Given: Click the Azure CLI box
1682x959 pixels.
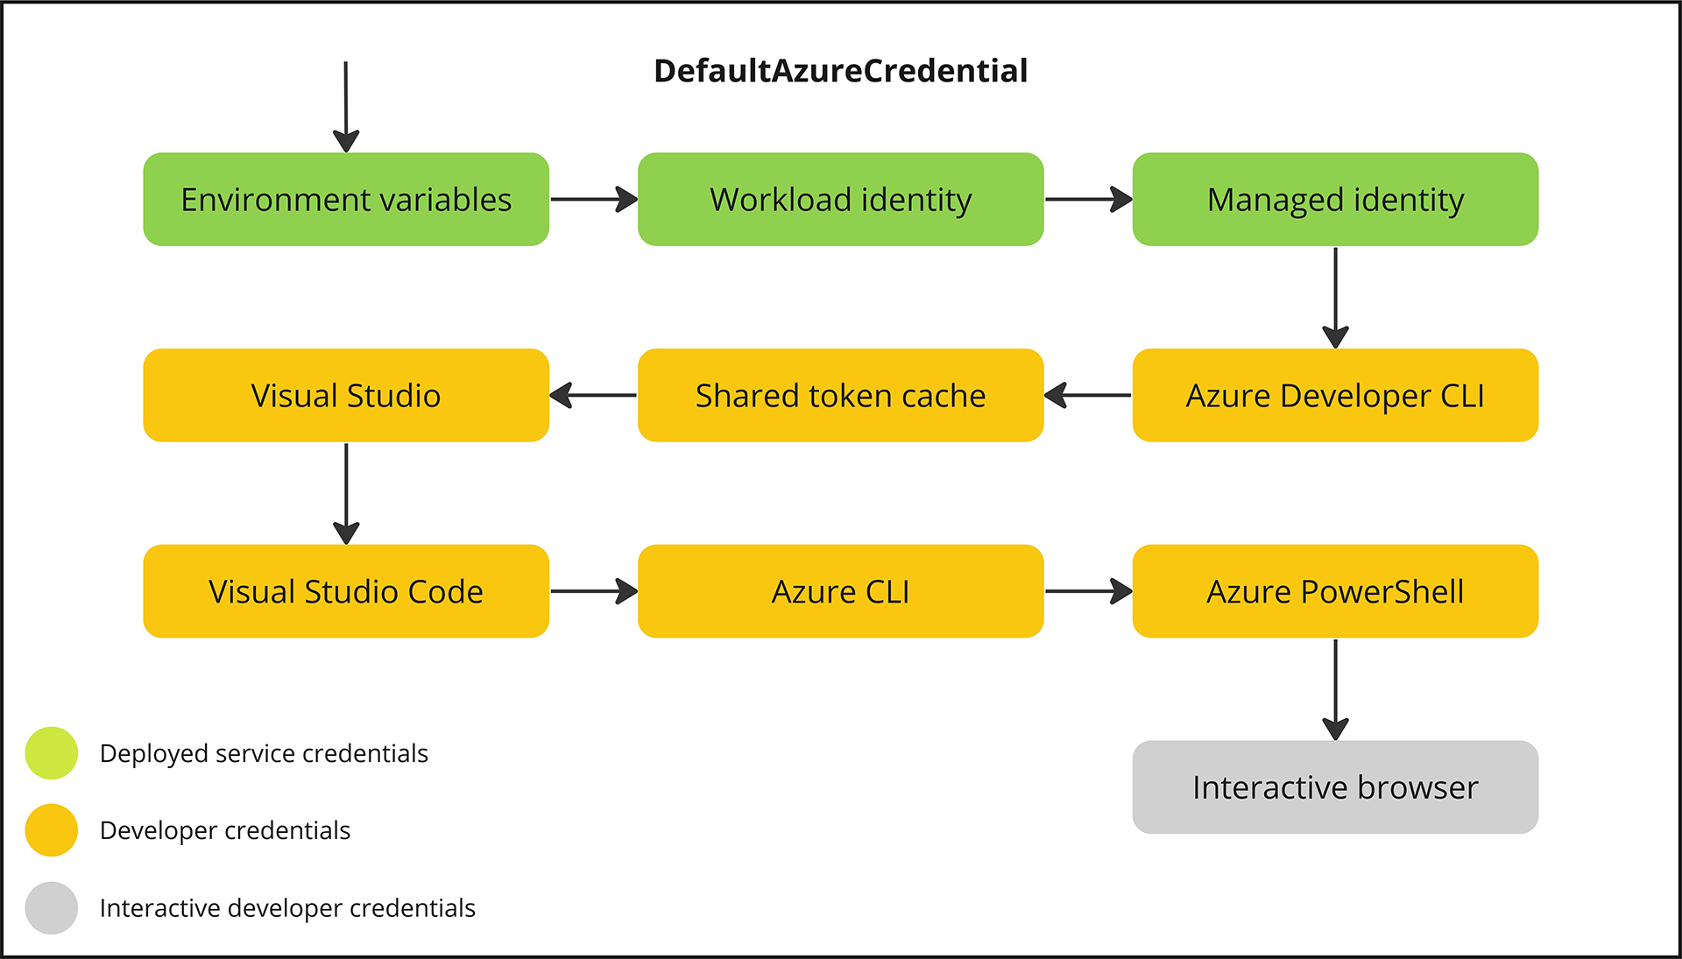Looking at the screenshot, I should [x=840, y=591].
